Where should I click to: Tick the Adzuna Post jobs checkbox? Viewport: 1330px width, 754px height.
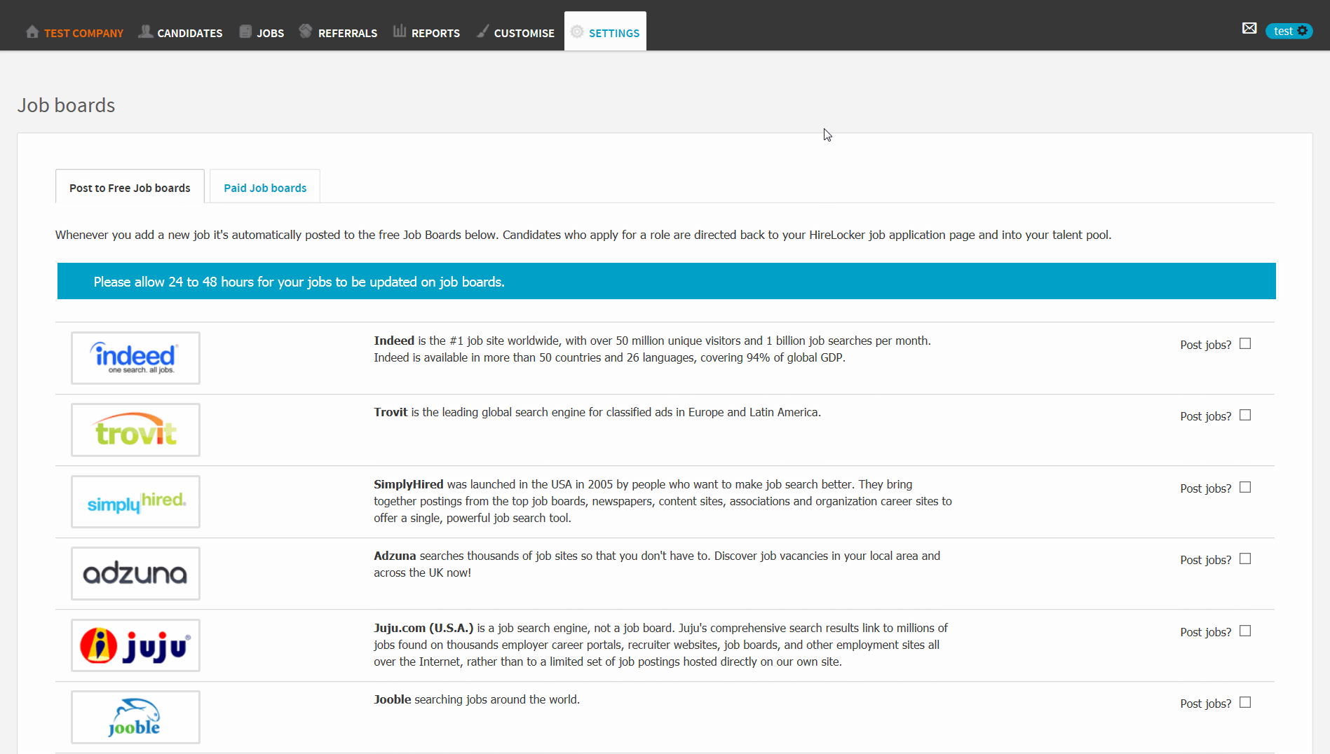[x=1244, y=558]
